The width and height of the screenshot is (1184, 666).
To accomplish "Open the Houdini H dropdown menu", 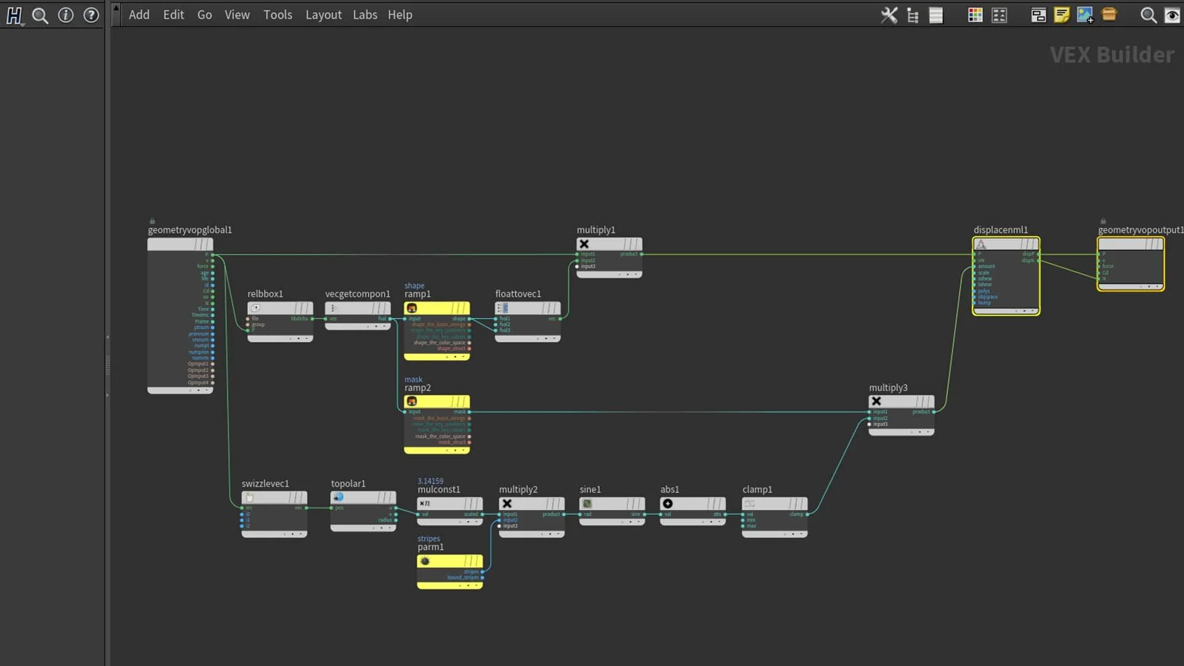I will [x=15, y=15].
